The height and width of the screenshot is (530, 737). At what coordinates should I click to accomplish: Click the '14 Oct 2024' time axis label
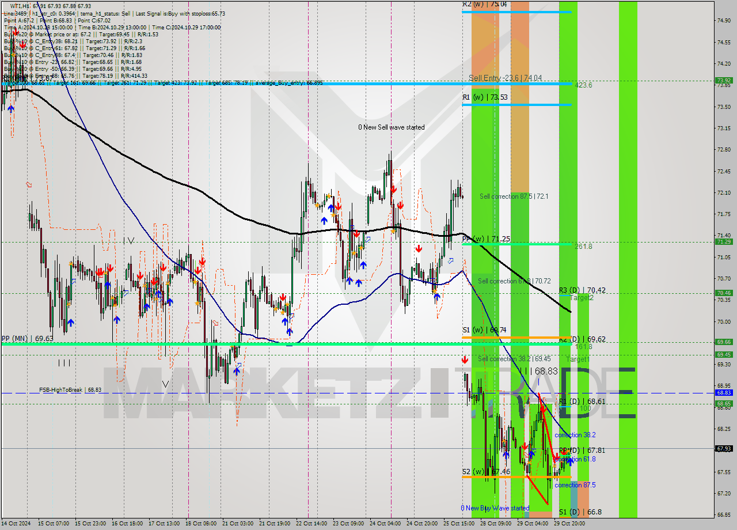(x=16, y=524)
